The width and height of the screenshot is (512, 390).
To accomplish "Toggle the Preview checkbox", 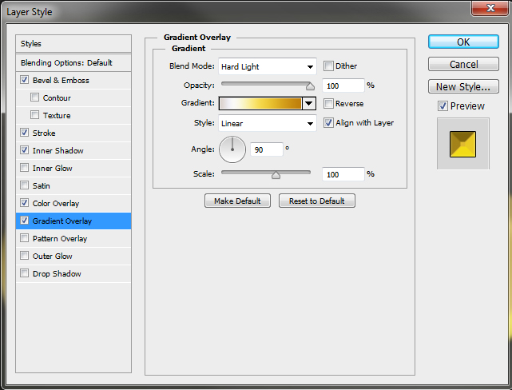I will [x=443, y=106].
